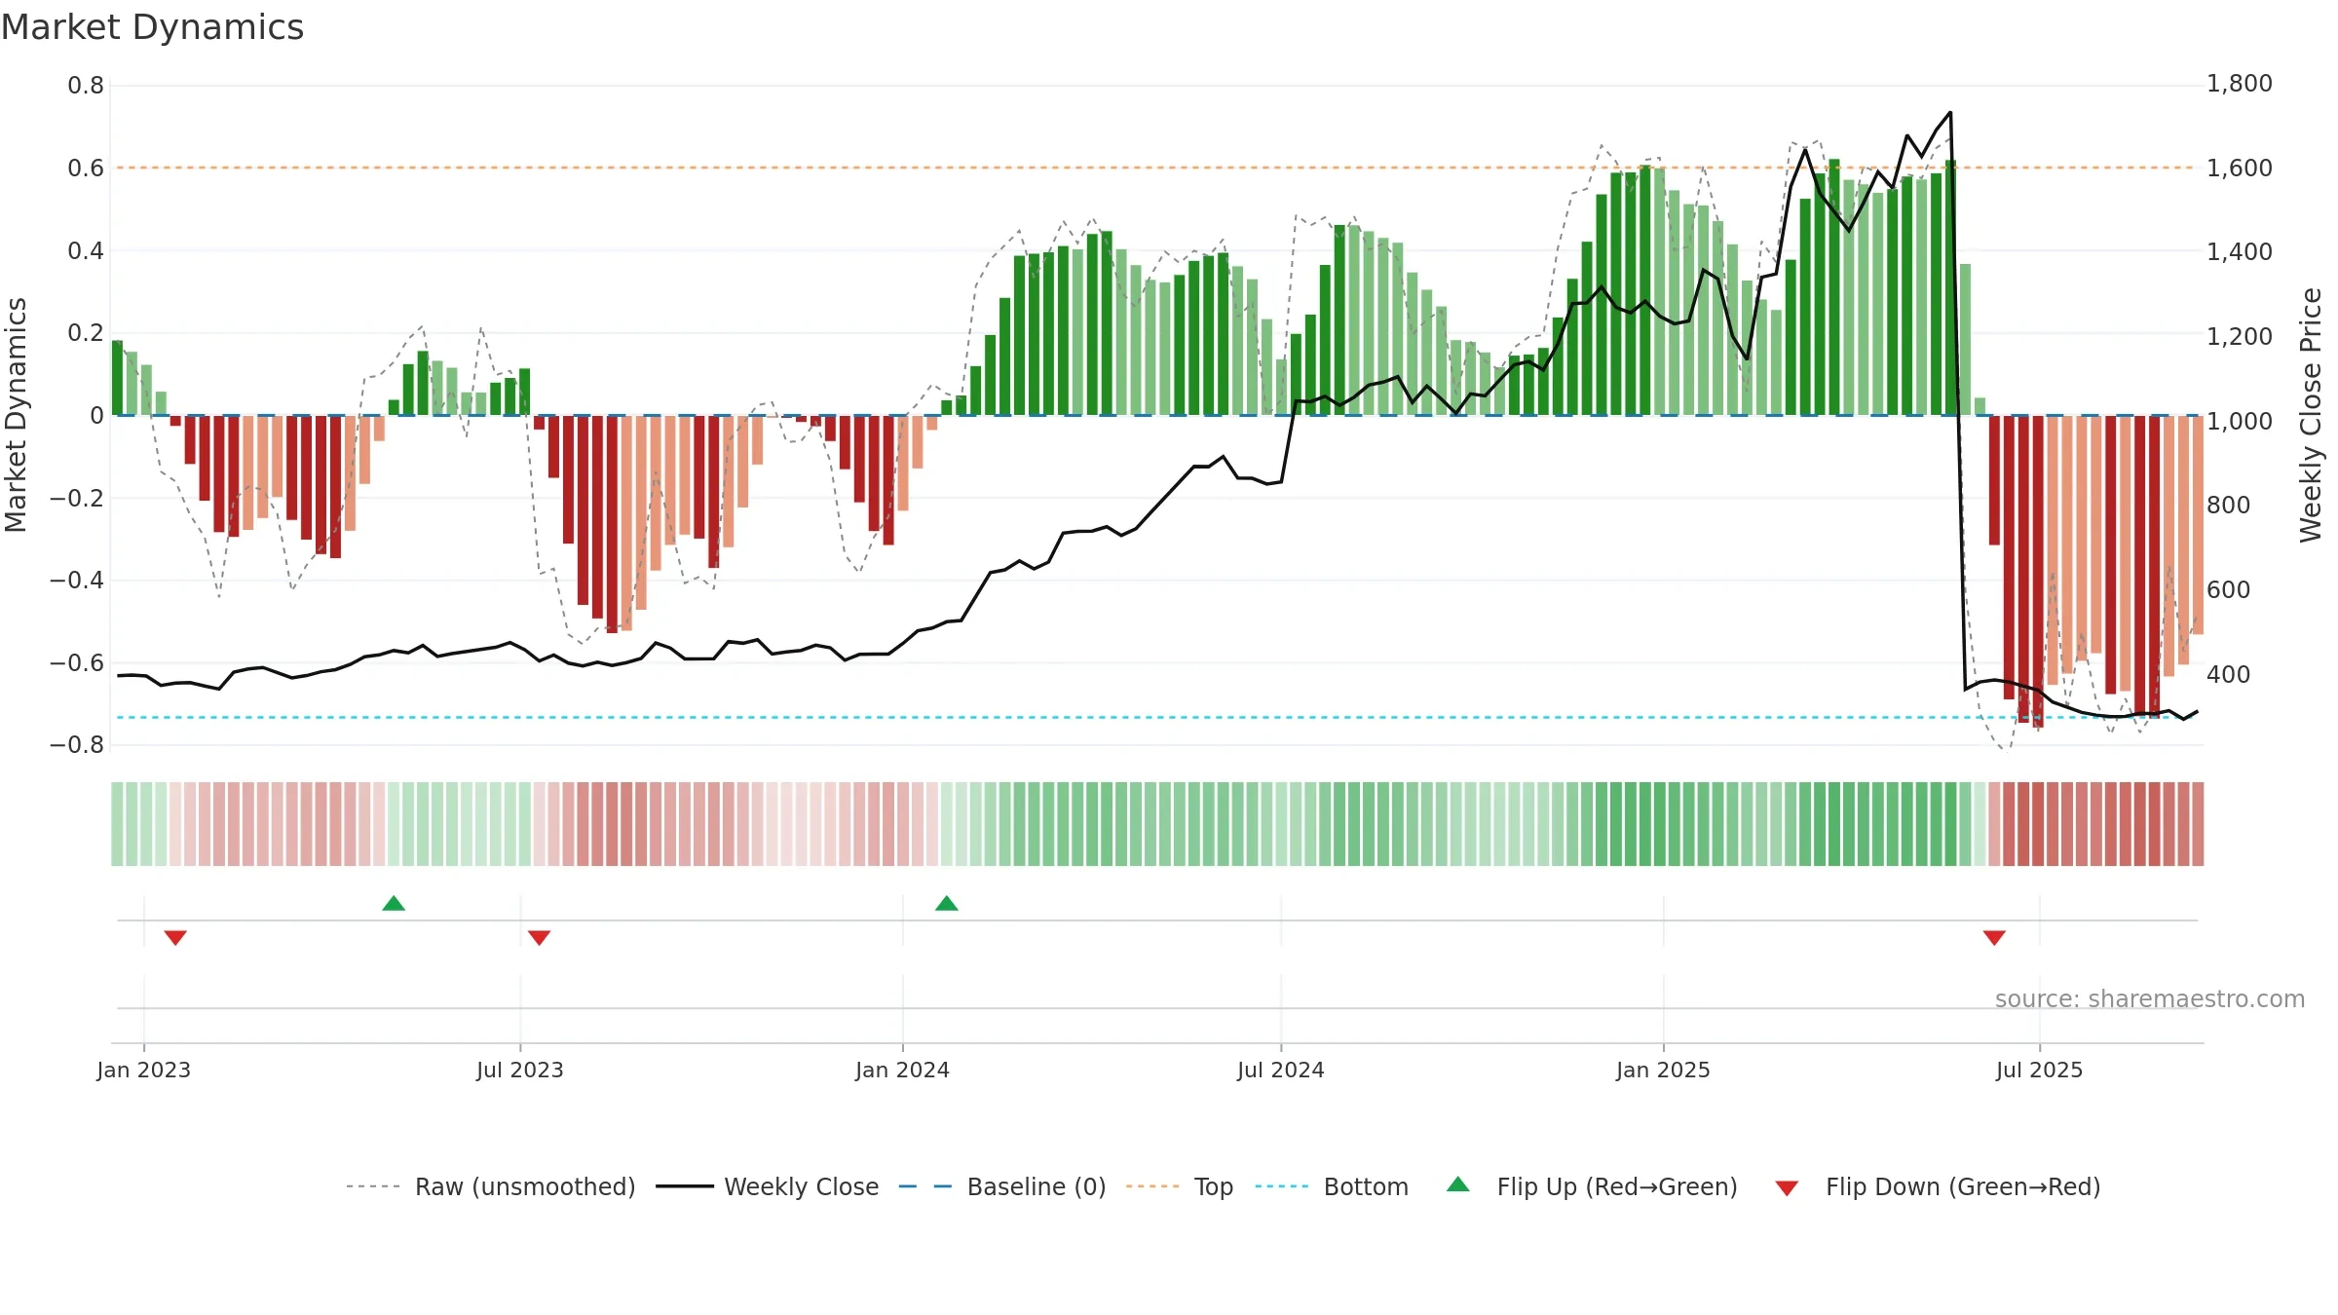Click the black Weekly Close line swatch in legend

(685, 1186)
